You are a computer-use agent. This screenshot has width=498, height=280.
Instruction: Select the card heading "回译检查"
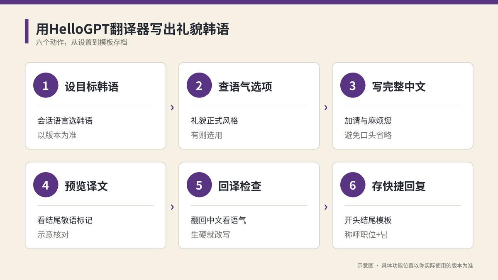click(x=240, y=186)
